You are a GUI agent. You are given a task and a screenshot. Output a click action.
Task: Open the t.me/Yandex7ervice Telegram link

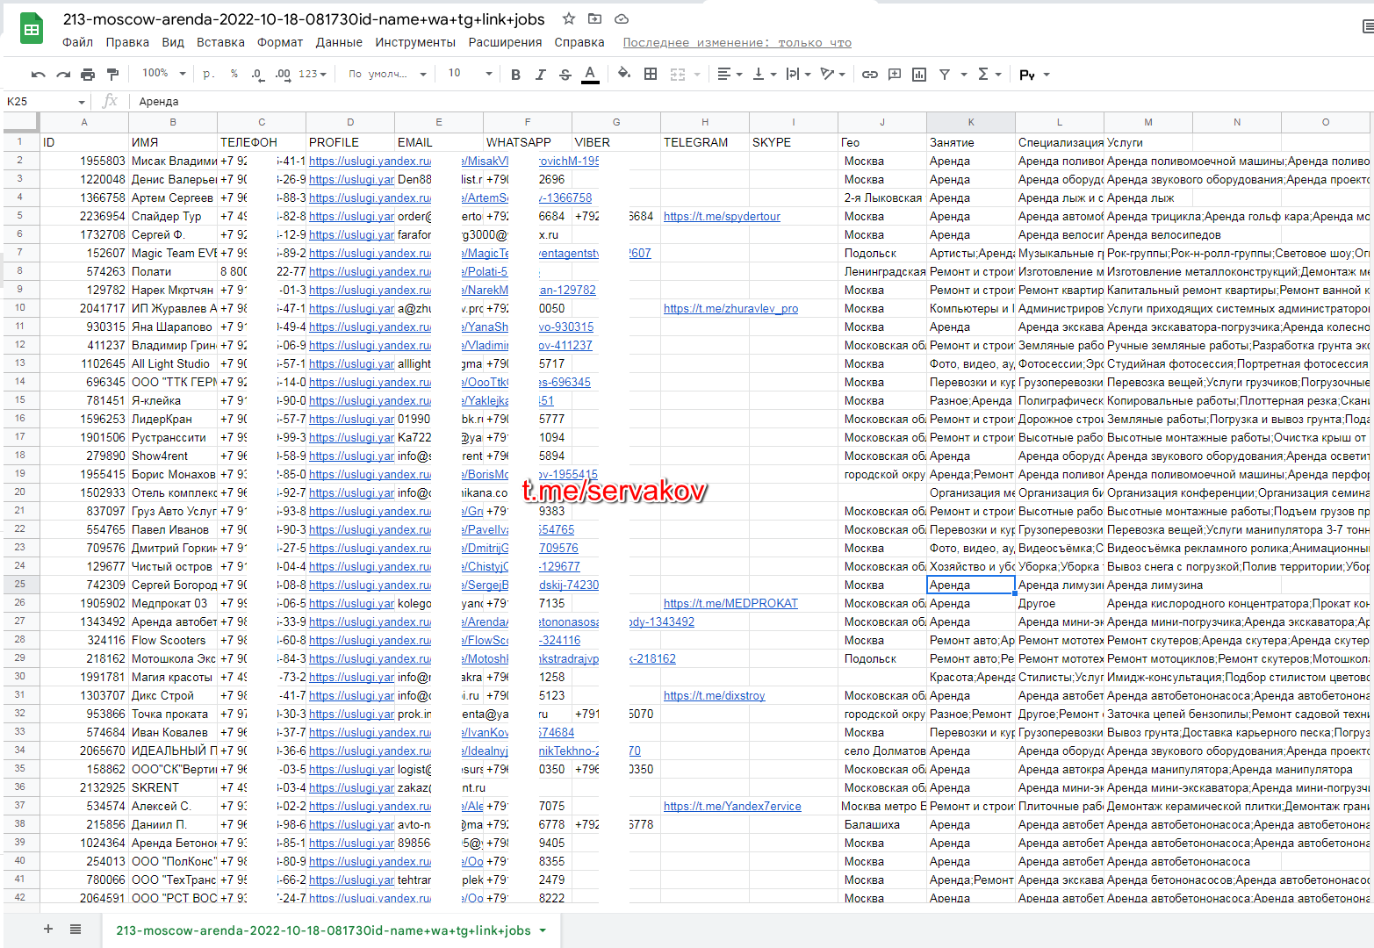pyautogui.click(x=732, y=806)
